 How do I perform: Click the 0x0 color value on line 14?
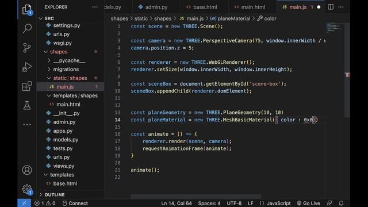(x=308, y=120)
